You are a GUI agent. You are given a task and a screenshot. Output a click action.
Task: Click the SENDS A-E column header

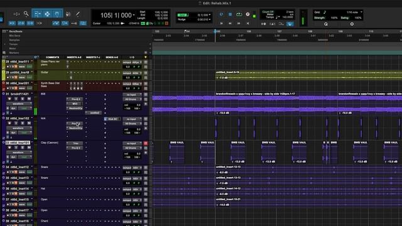(x=112, y=57)
